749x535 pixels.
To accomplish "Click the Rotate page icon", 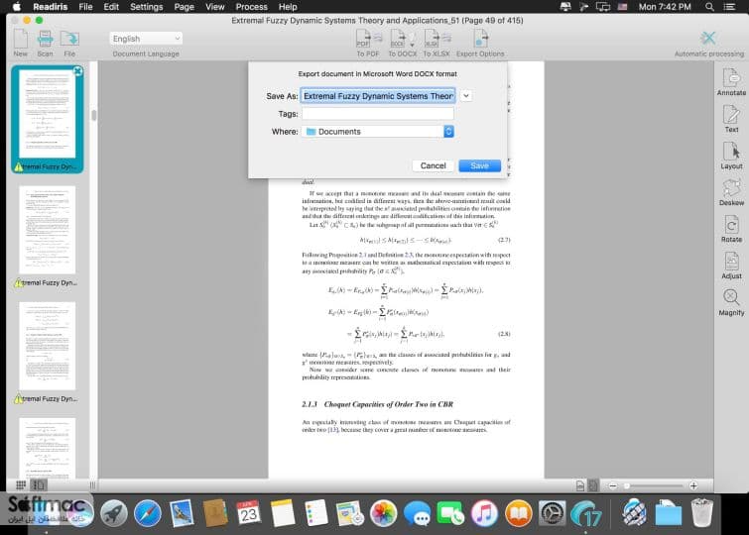I will click(x=731, y=229).
